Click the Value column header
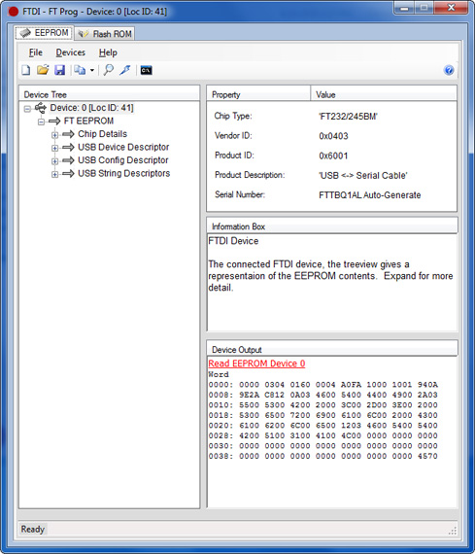Image resolution: width=475 pixels, height=554 pixels. click(384, 94)
